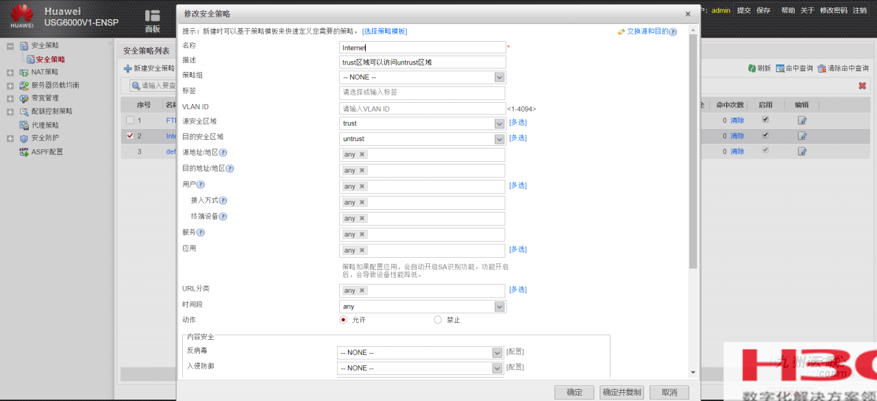Remove the any tag in 源地址/地区

362,154
